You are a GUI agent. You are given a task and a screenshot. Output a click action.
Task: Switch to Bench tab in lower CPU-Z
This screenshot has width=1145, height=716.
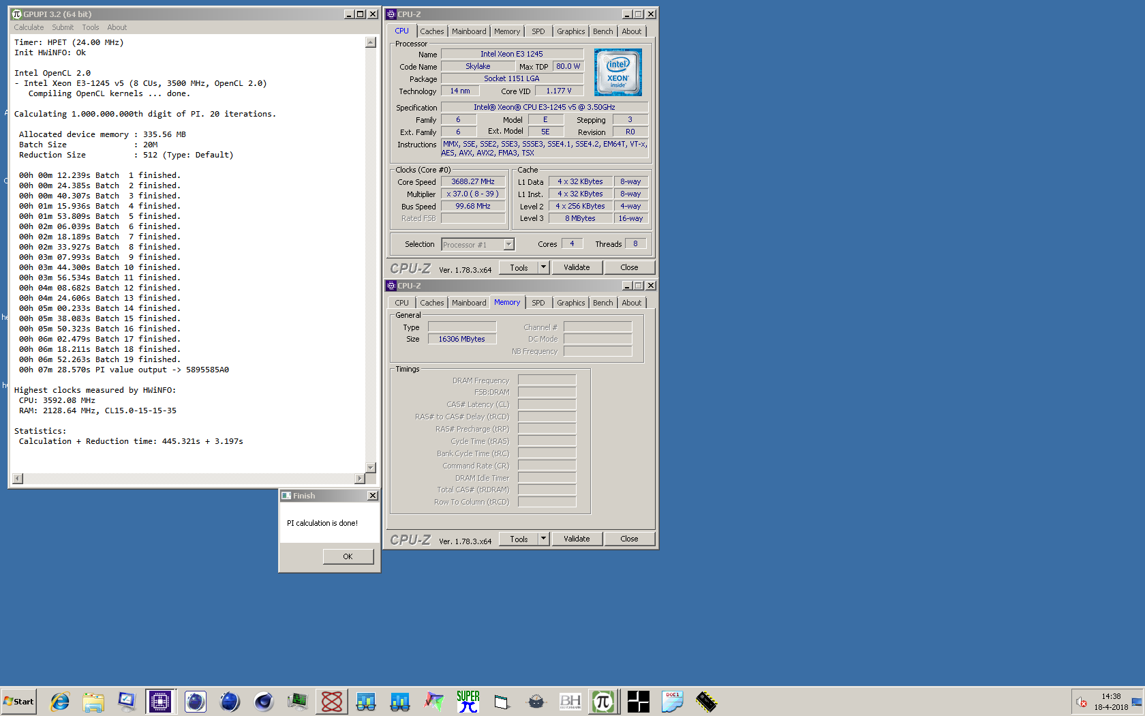603,303
